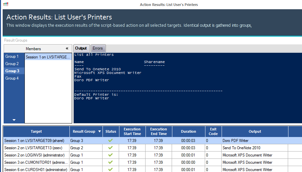Click green status checkmark for CUMONITOR01 row
This screenshot has height=172, width=302.
(110, 162)
